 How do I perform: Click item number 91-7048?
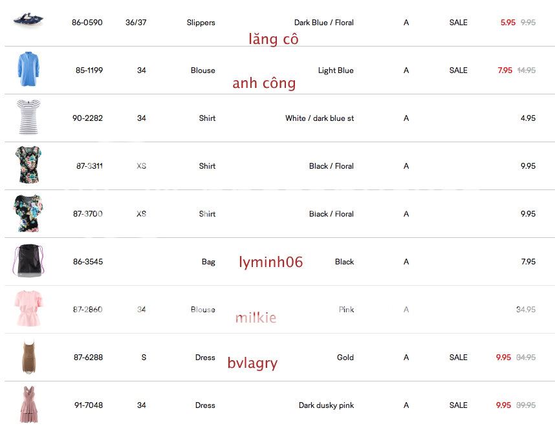89,405
